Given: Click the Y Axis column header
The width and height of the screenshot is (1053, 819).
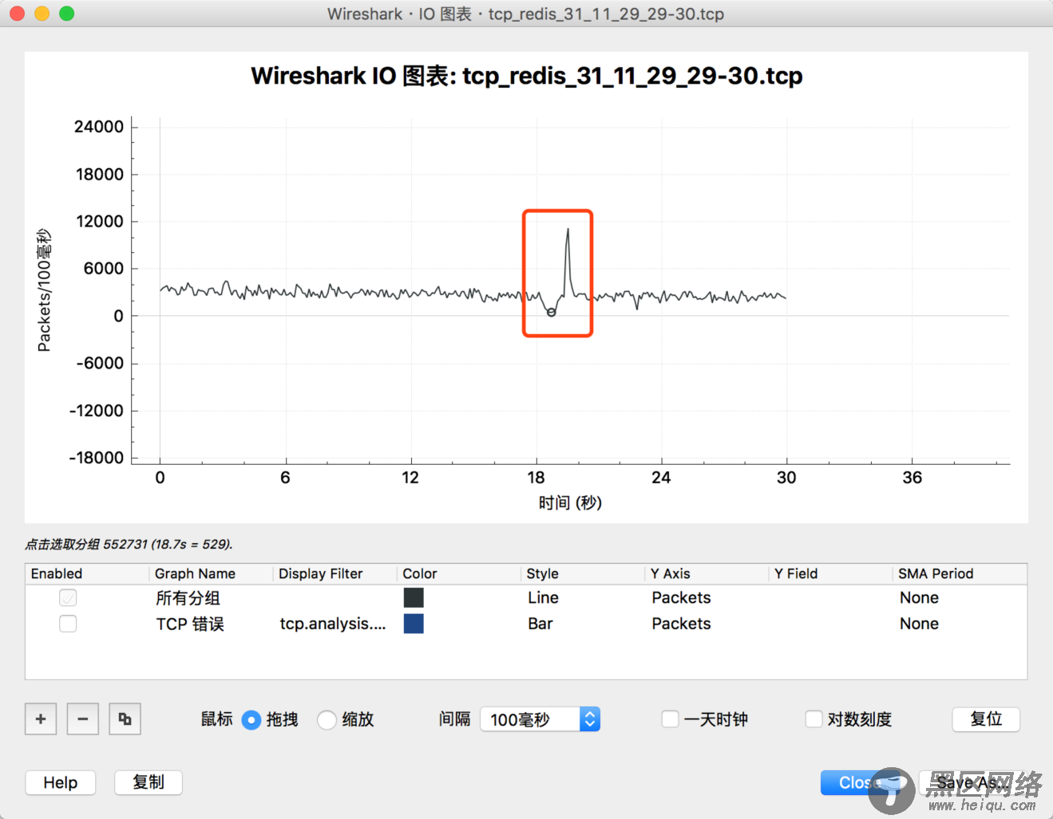Looking at the screenshot, I should 707,573.
